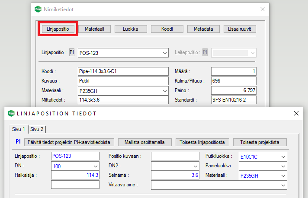Open the Linjapositio tab button
Screen dimensions: 308x198
click(58, 29)
